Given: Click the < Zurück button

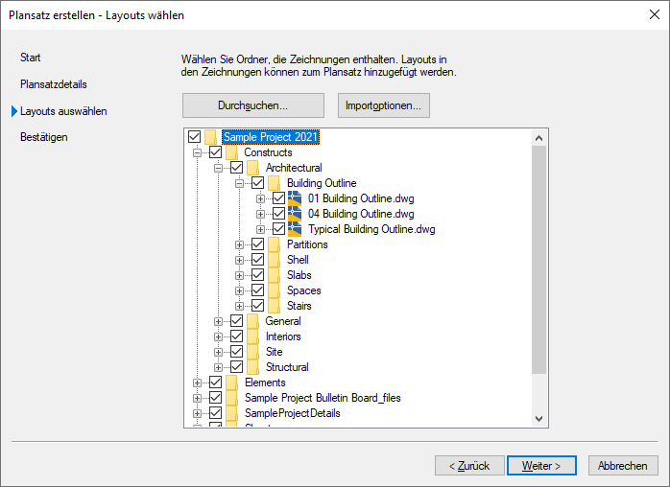Looking at the screenshot, I should (x=469, y=466).
